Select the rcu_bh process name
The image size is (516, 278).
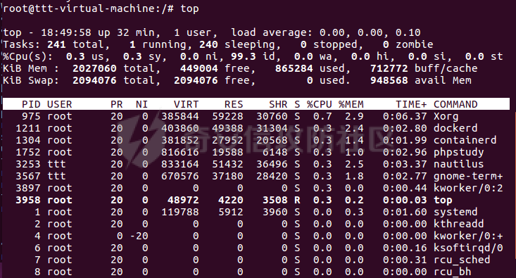tap(452, 272)
